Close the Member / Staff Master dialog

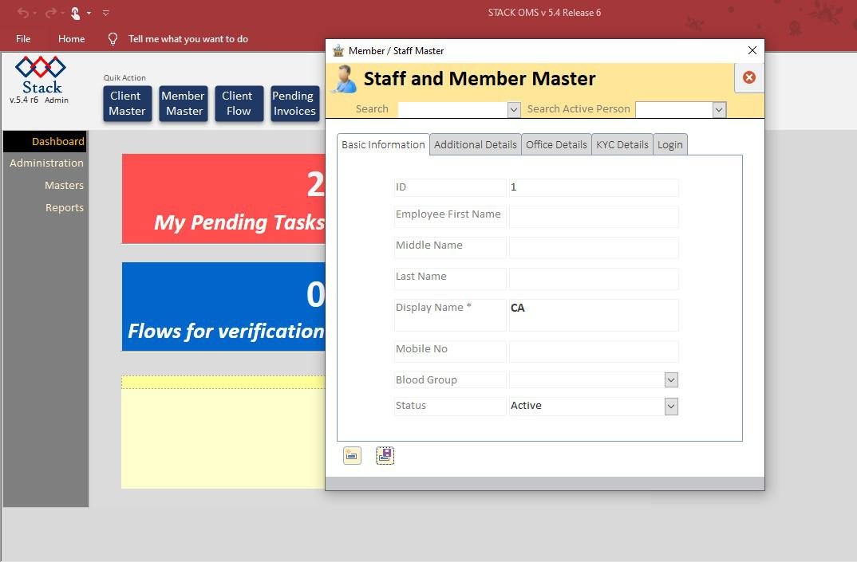coord(752,50)
